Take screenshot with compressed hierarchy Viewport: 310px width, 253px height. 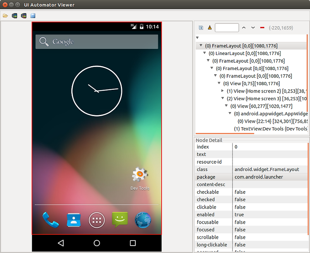[x=23, y=15]
